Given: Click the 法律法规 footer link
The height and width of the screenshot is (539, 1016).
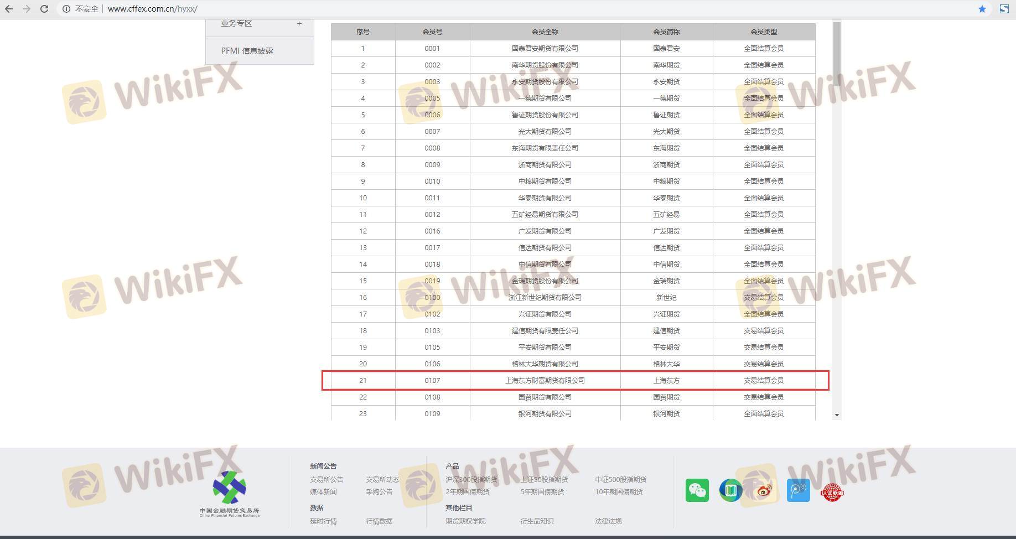Looking at the screenshot, I should pyautogui.click(x=608, y=521).
